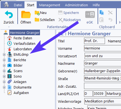The height and width of the screenshot is (109, 121).
Task: Select the EMILdmp tree entry label
Action: (21, 55)
